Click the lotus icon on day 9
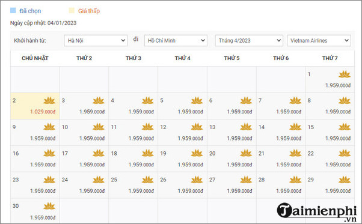Image resolution: width=362 pixels, height=224 pixels. (x=49, y=127)
